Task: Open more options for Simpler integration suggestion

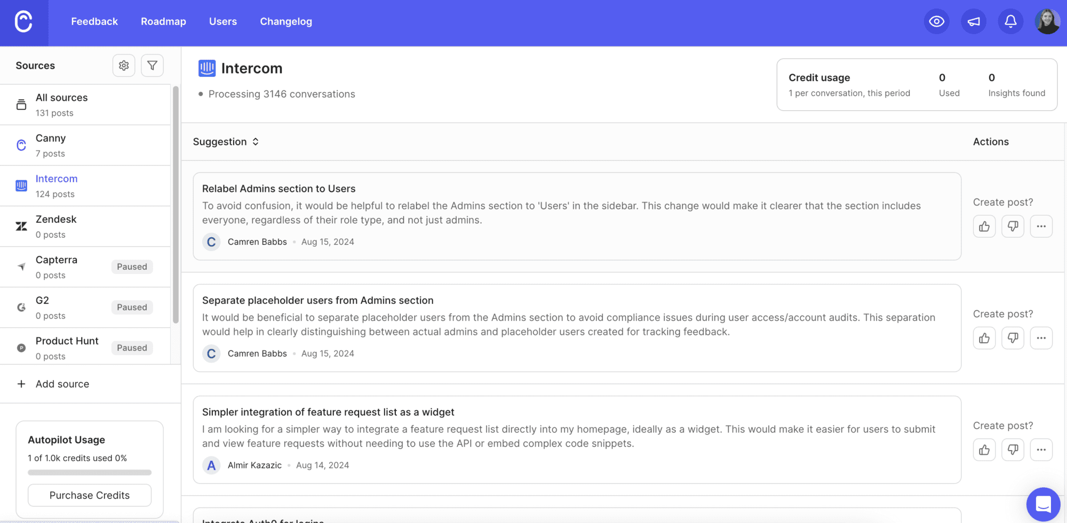Action: coord(1041,450)
